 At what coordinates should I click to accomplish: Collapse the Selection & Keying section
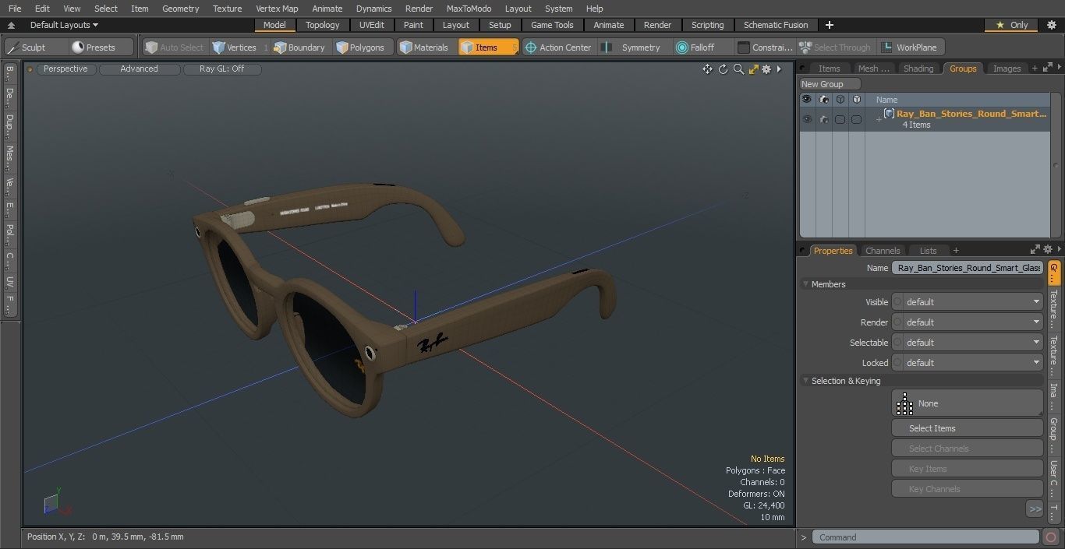[x=805, y=381]
